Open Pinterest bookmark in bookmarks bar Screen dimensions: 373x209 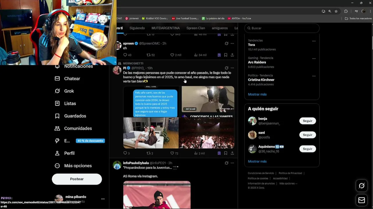coord(132,19)
